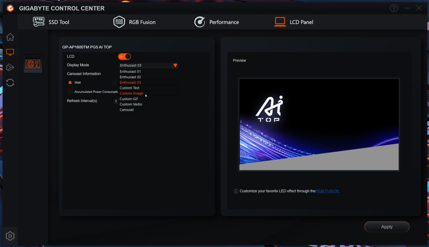Click the info icon beside Customize text
This screenshot has height=247, width=429.
pyautogui.click(x=236, y=191)
